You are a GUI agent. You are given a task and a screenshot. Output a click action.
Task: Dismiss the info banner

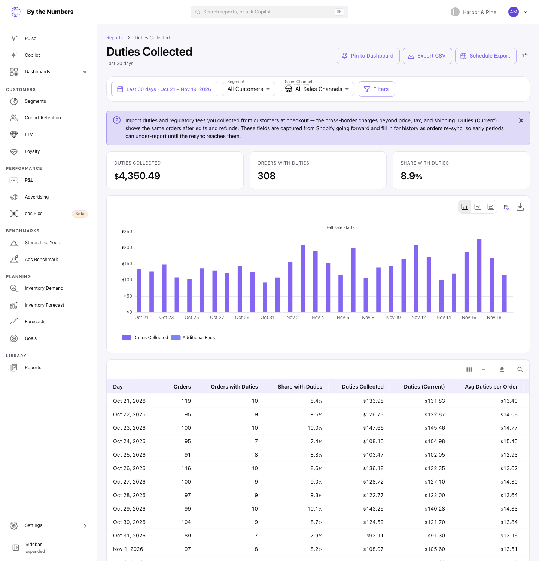point(521,120)
